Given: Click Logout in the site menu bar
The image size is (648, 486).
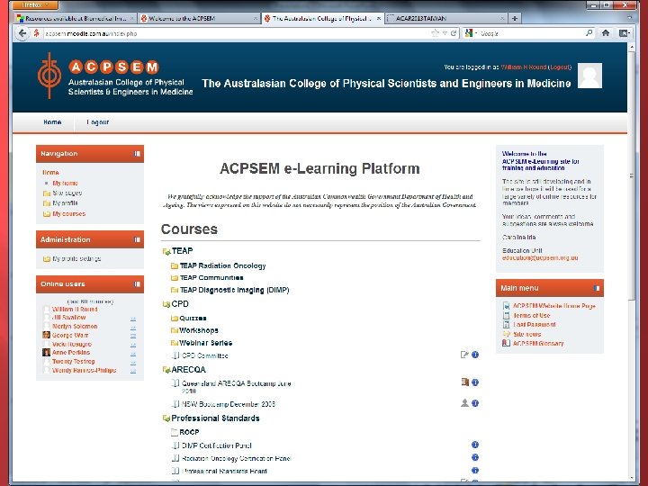Looking at the screenshot, I should [x=98, y=122].
